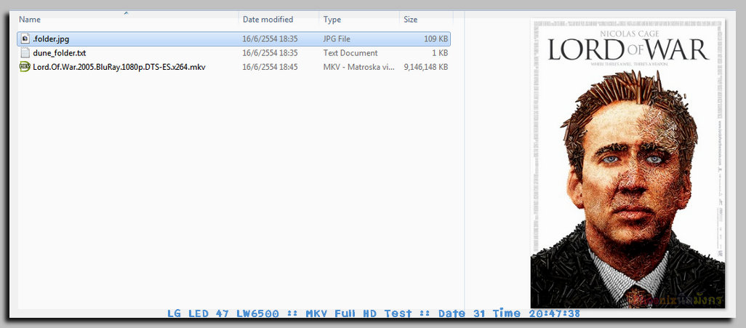746x328 pixels.
Task: Click the JPG File type cell
Action: pyautogui.click(x=337, y=39)
